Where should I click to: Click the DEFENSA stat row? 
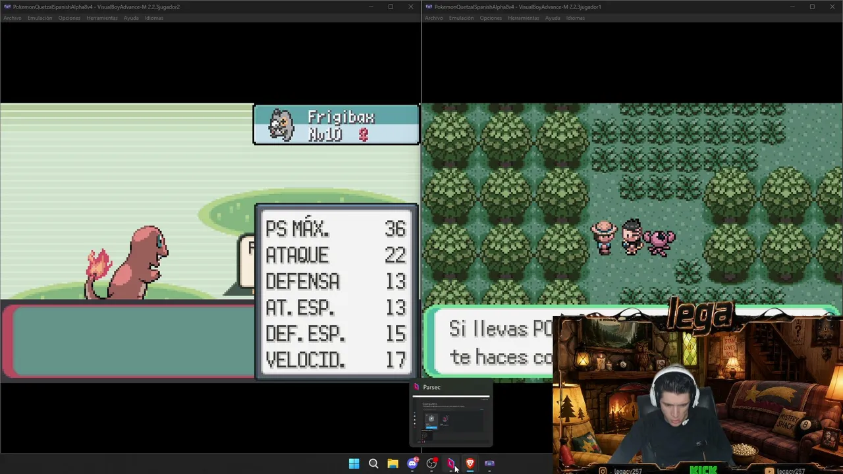click(336, 281)
